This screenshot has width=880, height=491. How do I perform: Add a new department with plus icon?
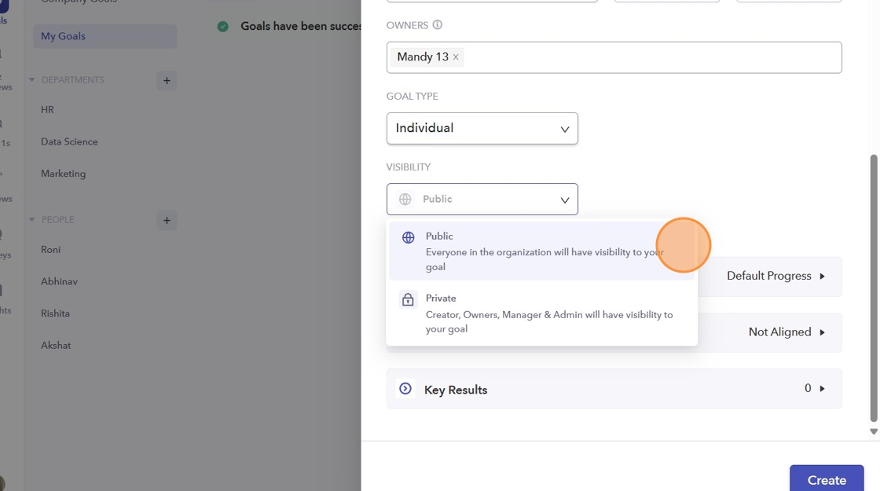(x=167, y=80)
